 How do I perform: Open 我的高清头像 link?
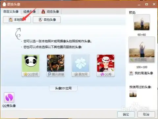tap(141, 73)
